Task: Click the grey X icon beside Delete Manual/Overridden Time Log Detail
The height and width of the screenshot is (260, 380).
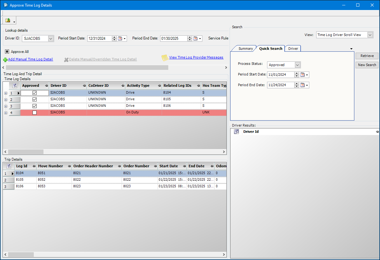Action: (66, 60)
